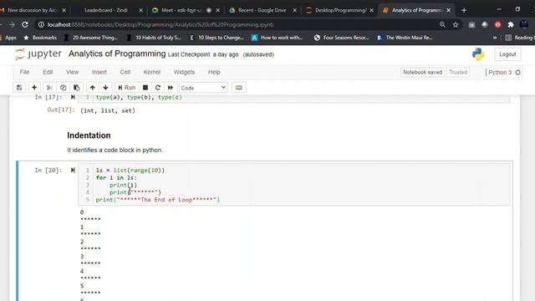Save notebook with the floppy disk icon
The image size is (535, 301).
[19, 88]
